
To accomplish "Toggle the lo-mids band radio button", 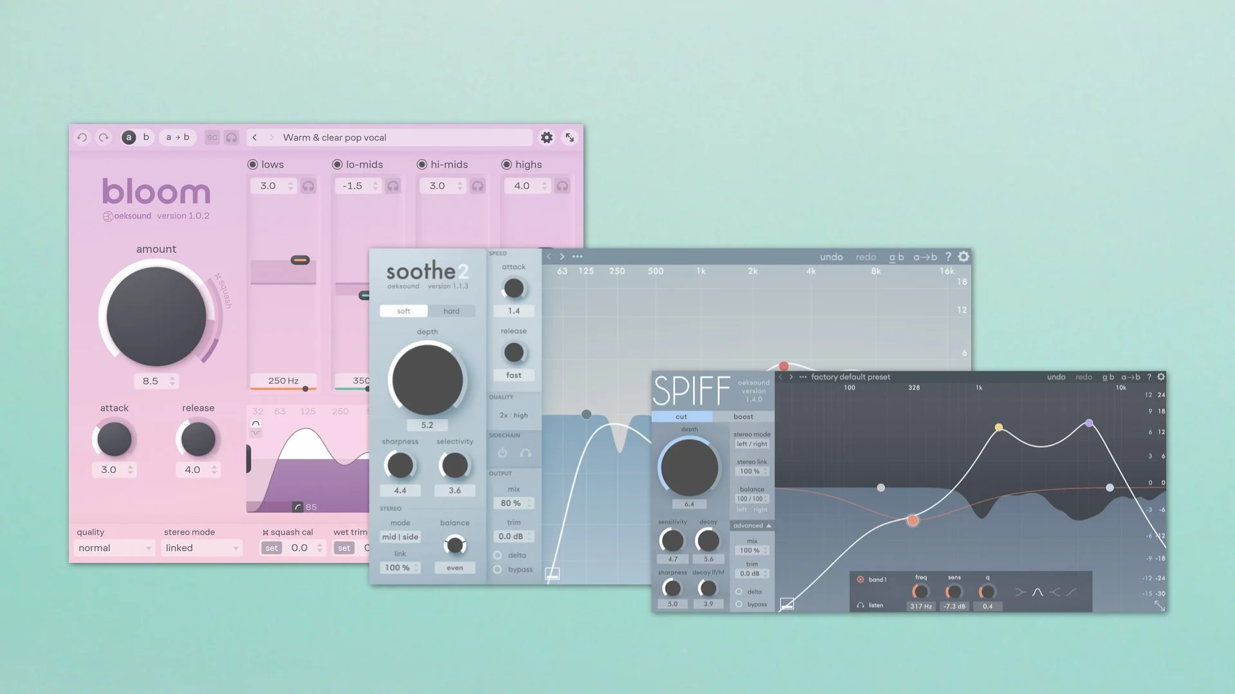I will pos(337,165).
